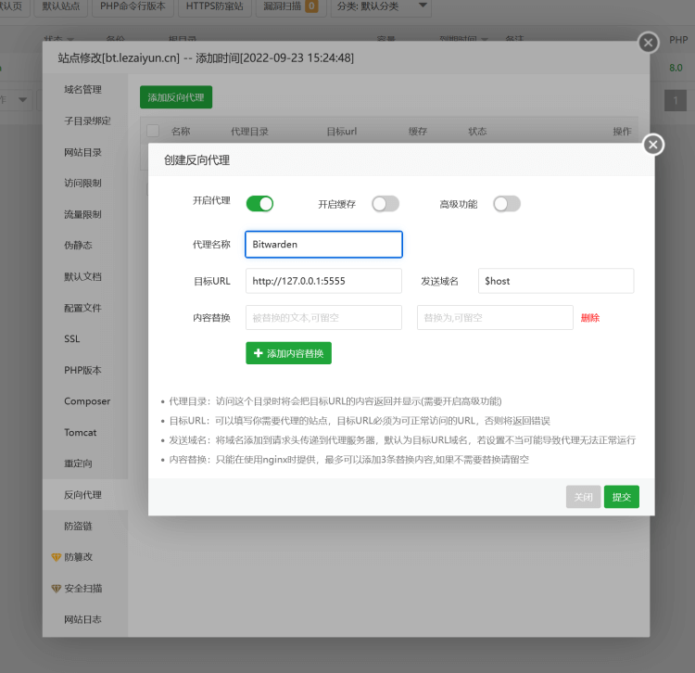
Task: Click the 操作 column header
Action: tap(622, 132)
